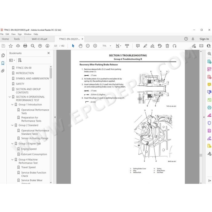Screen dimensions: 212x212
Task: Open Help question mark icon
Action: coord(186,39)
